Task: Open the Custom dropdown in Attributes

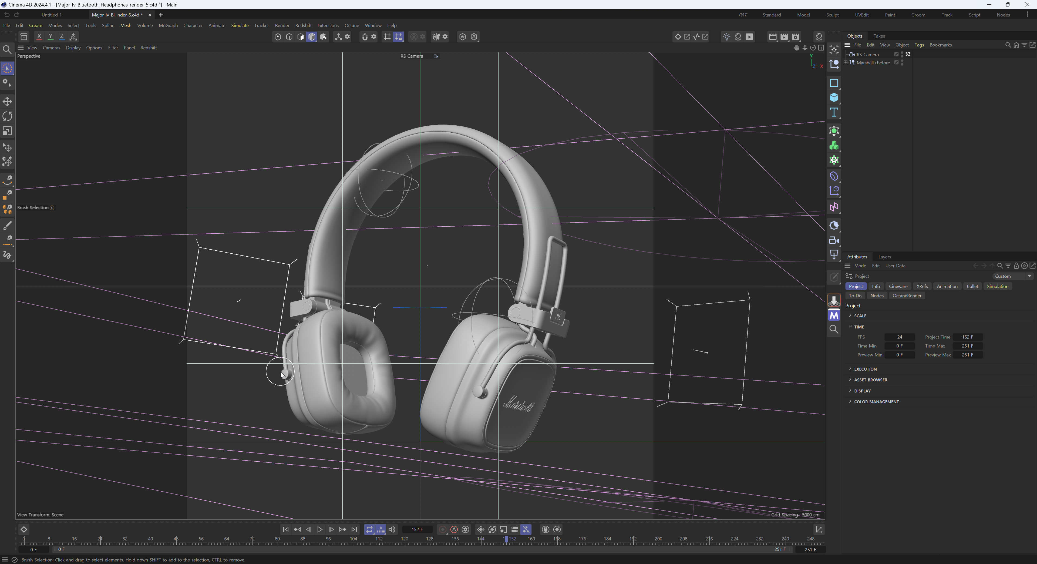Action: 1012,276
